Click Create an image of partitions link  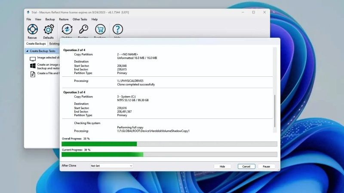pyautogui.click(x=48, y=66)
